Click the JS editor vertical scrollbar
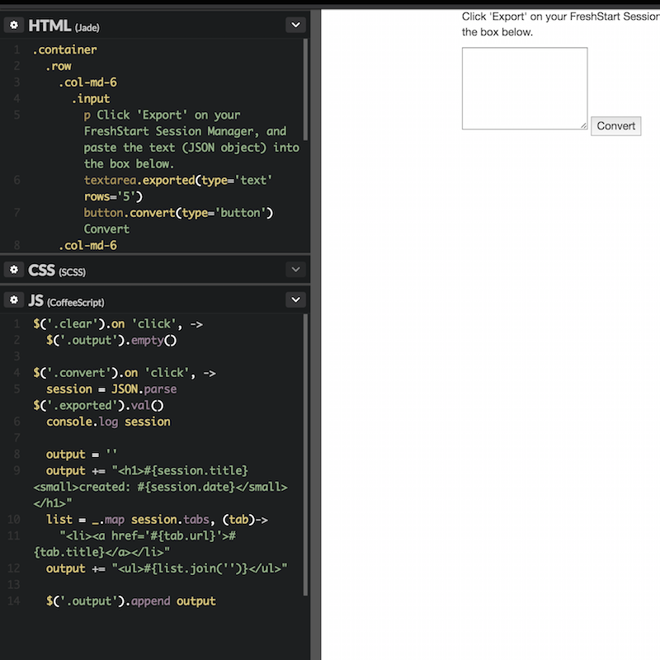This screenshot has height=660, width=660. point(306,454)
